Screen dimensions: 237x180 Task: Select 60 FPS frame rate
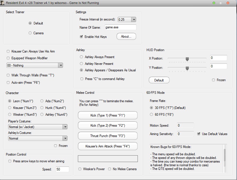pyautogui.click(x=152, y=115)
